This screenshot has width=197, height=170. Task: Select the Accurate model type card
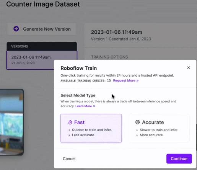point(159,128)
